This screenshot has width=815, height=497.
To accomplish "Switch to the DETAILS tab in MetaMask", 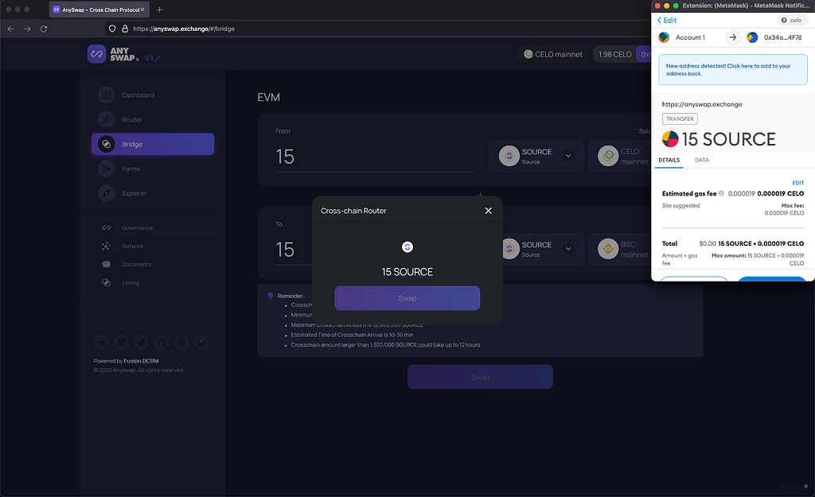I will pos(669,160).
